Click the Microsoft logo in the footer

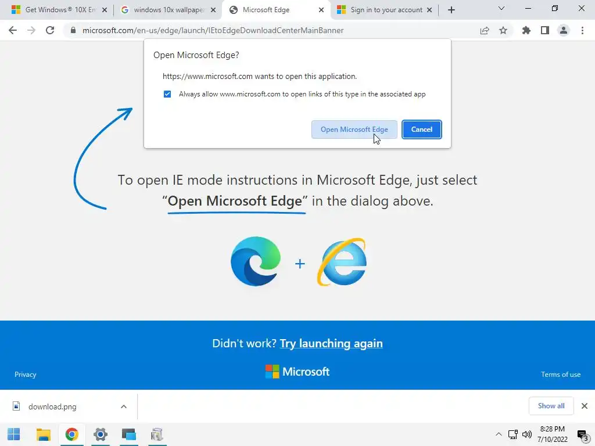[297, 372]
